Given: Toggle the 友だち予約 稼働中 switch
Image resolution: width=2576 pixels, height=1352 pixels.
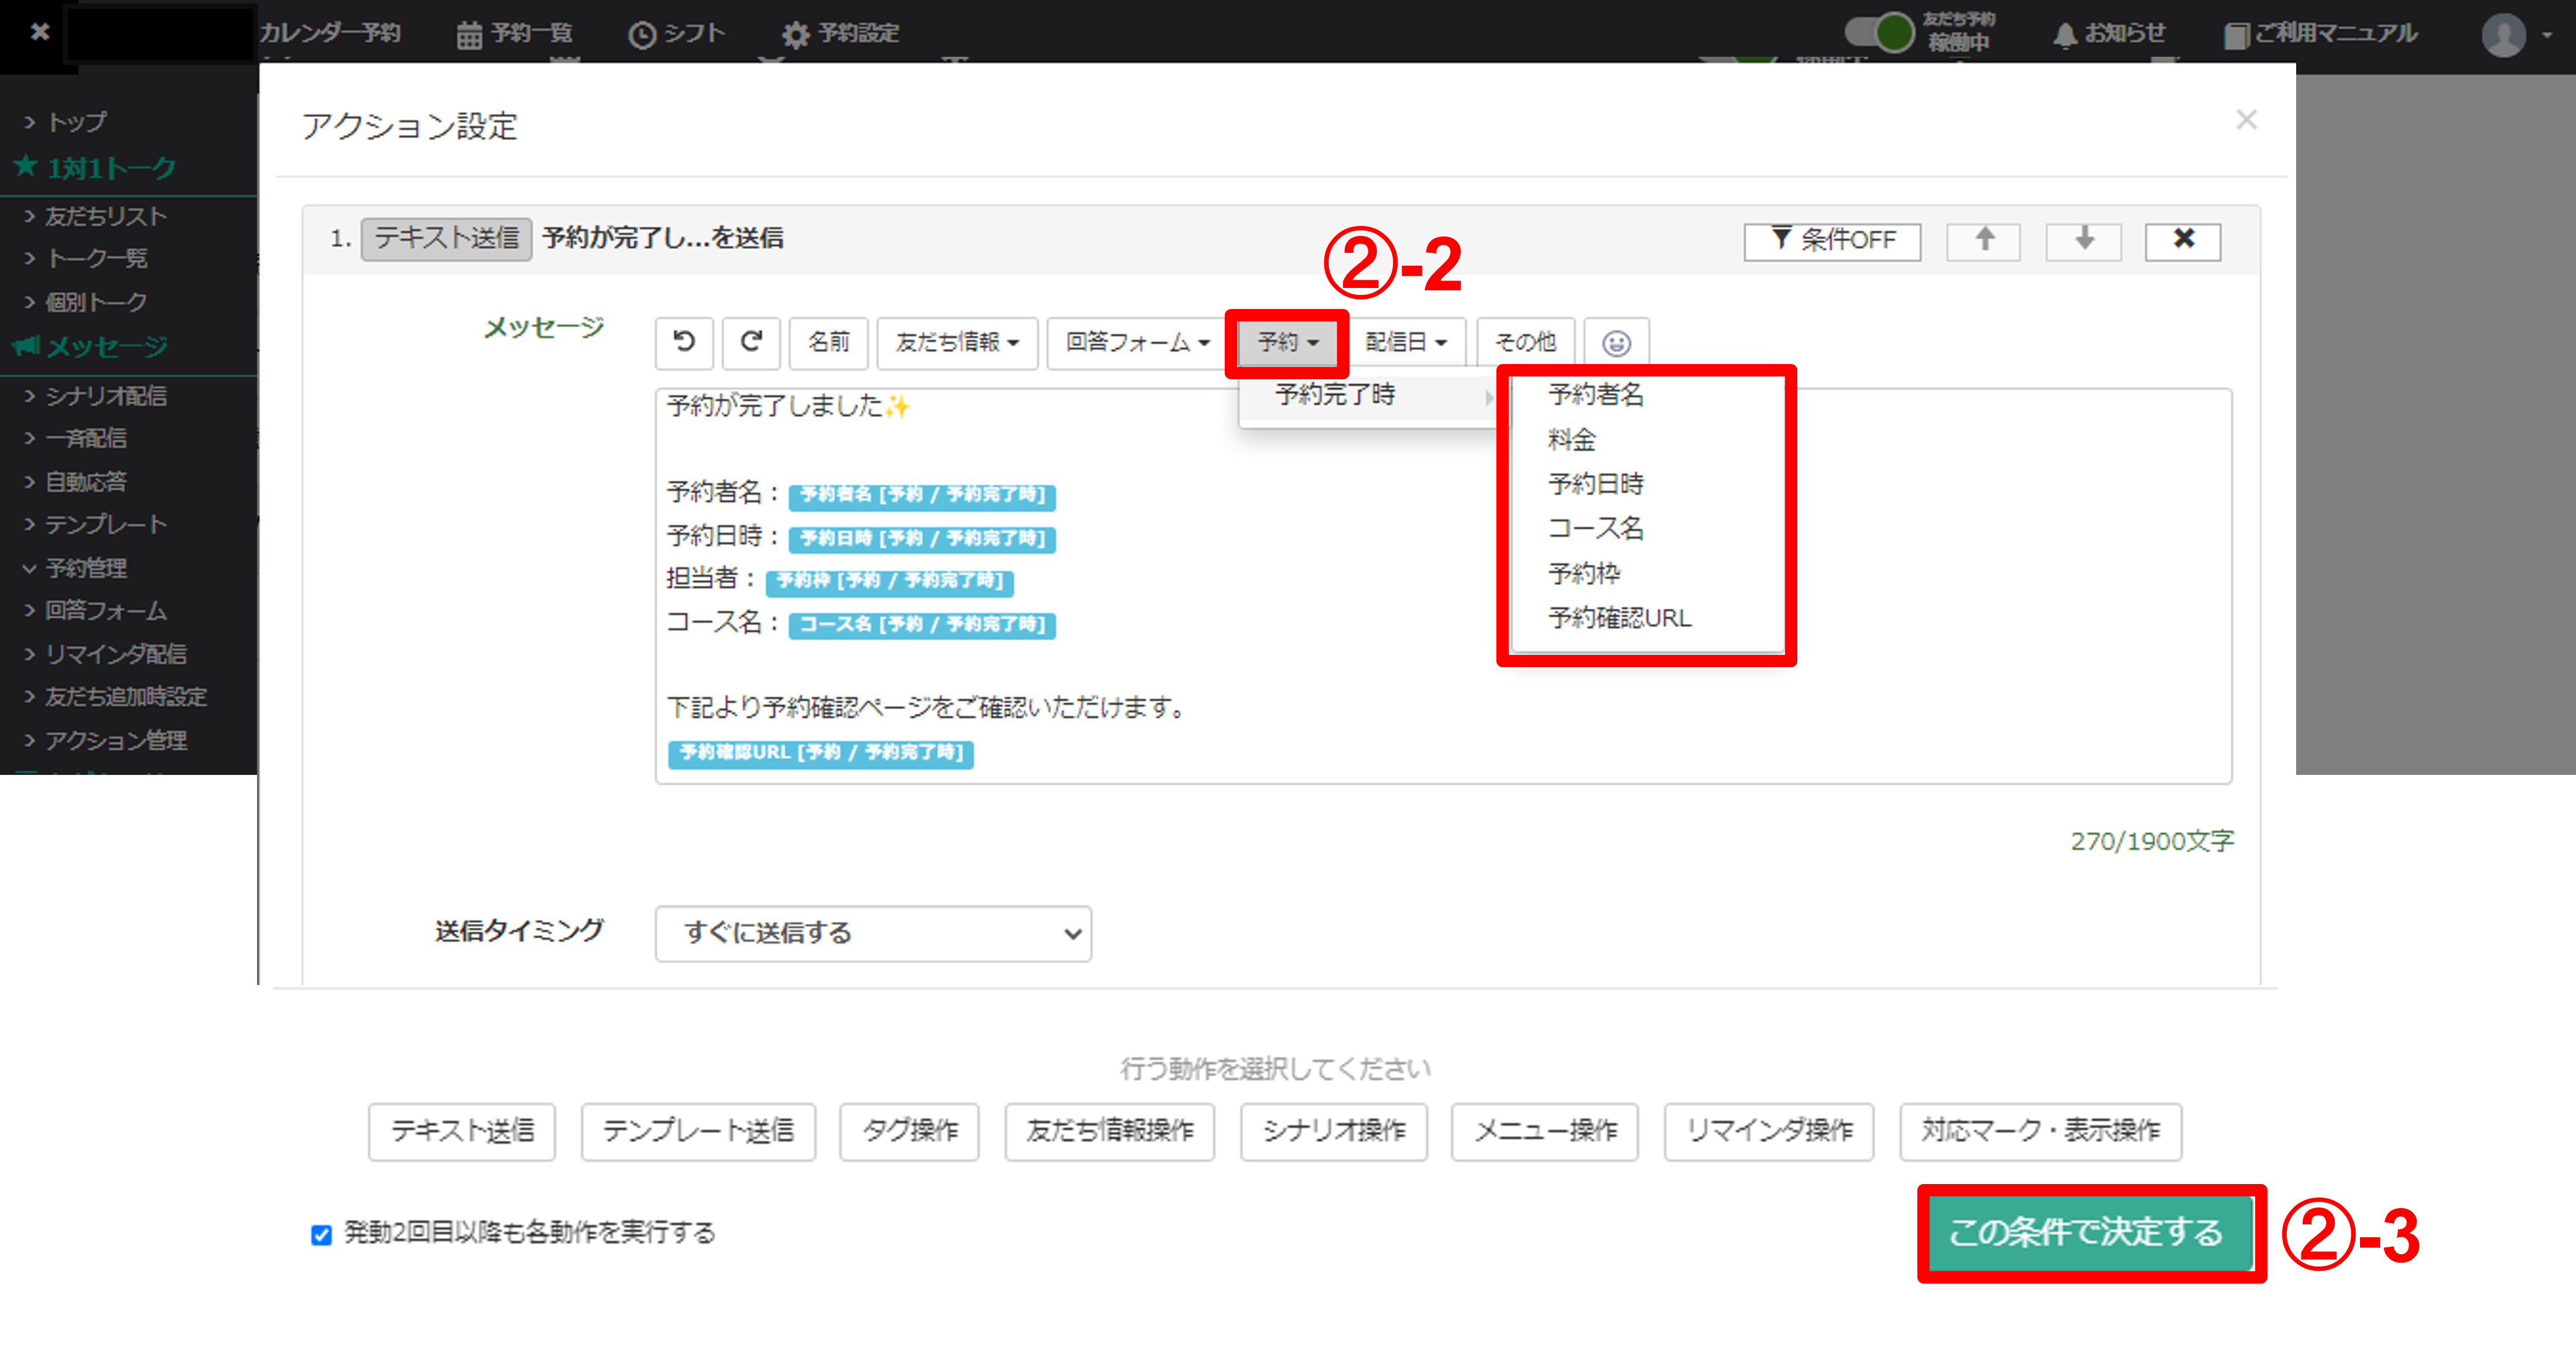Looking at the screenshot, I should point(1880,32).
